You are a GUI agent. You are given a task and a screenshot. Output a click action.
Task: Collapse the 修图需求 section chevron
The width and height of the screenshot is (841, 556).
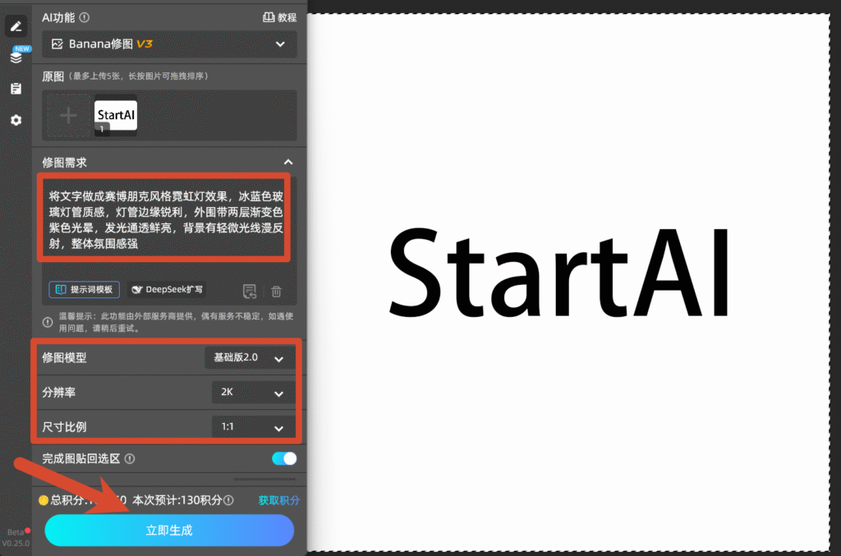point(288,162)
